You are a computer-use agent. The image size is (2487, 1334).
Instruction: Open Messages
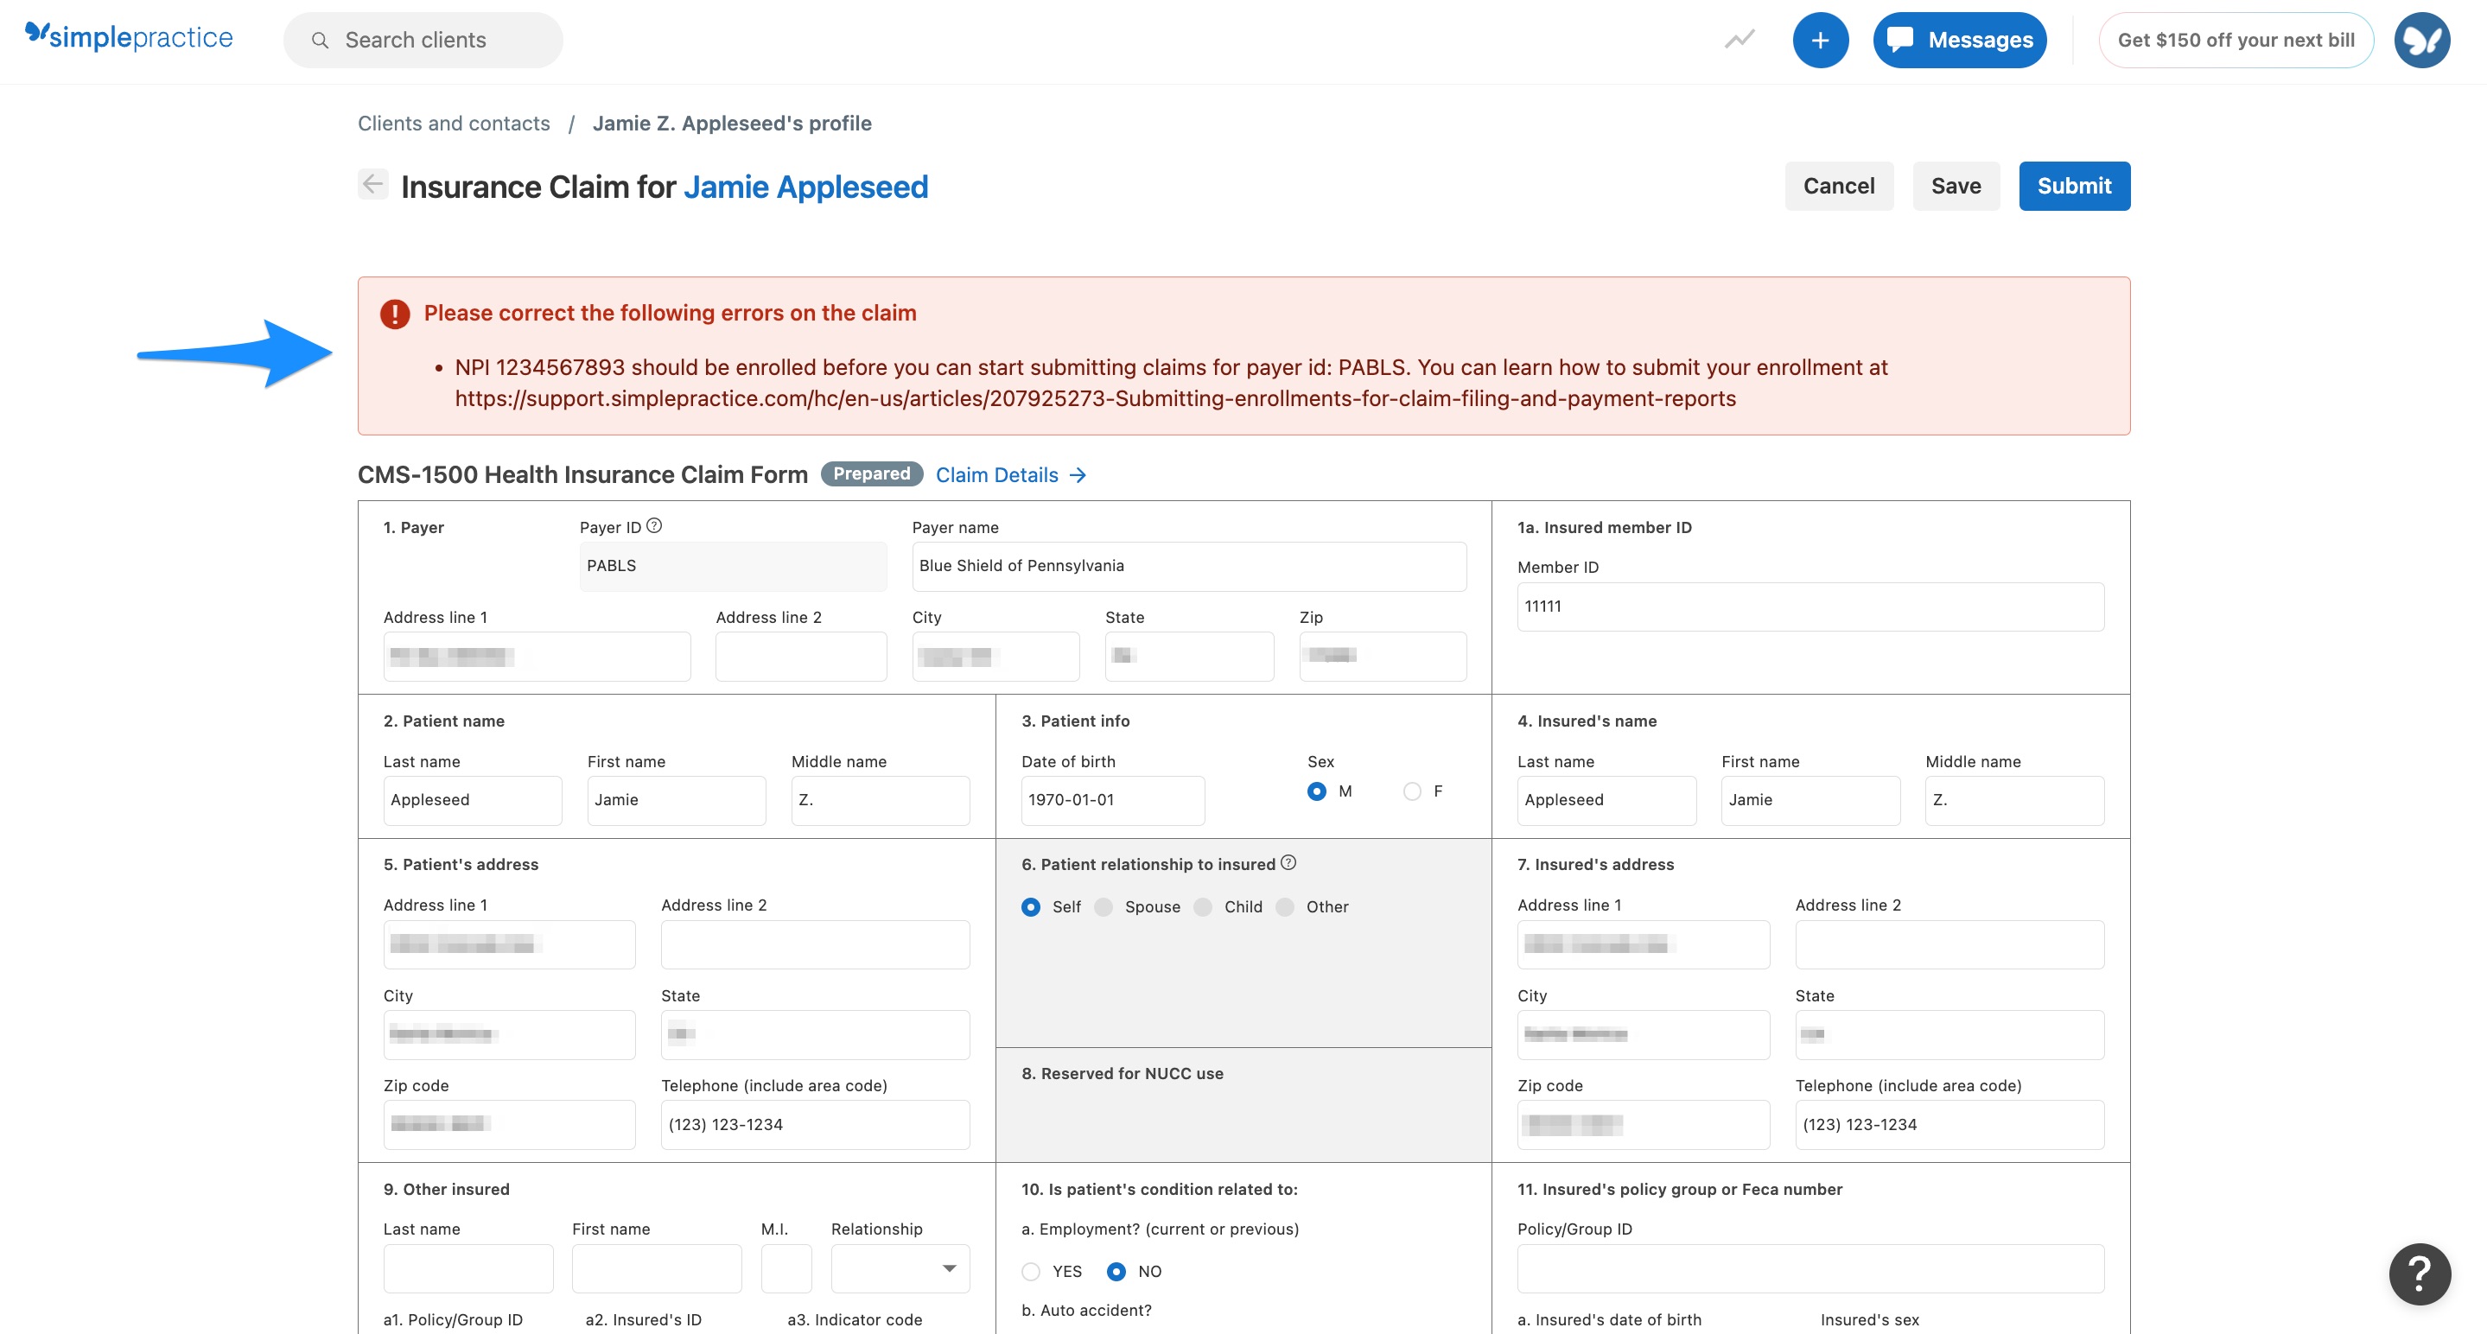(x=1959, y=40)
